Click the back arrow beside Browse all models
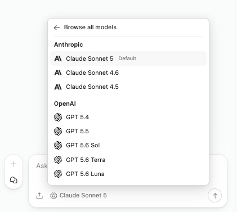The height and width of the screenshot is (212, 237). coord(57,28)
